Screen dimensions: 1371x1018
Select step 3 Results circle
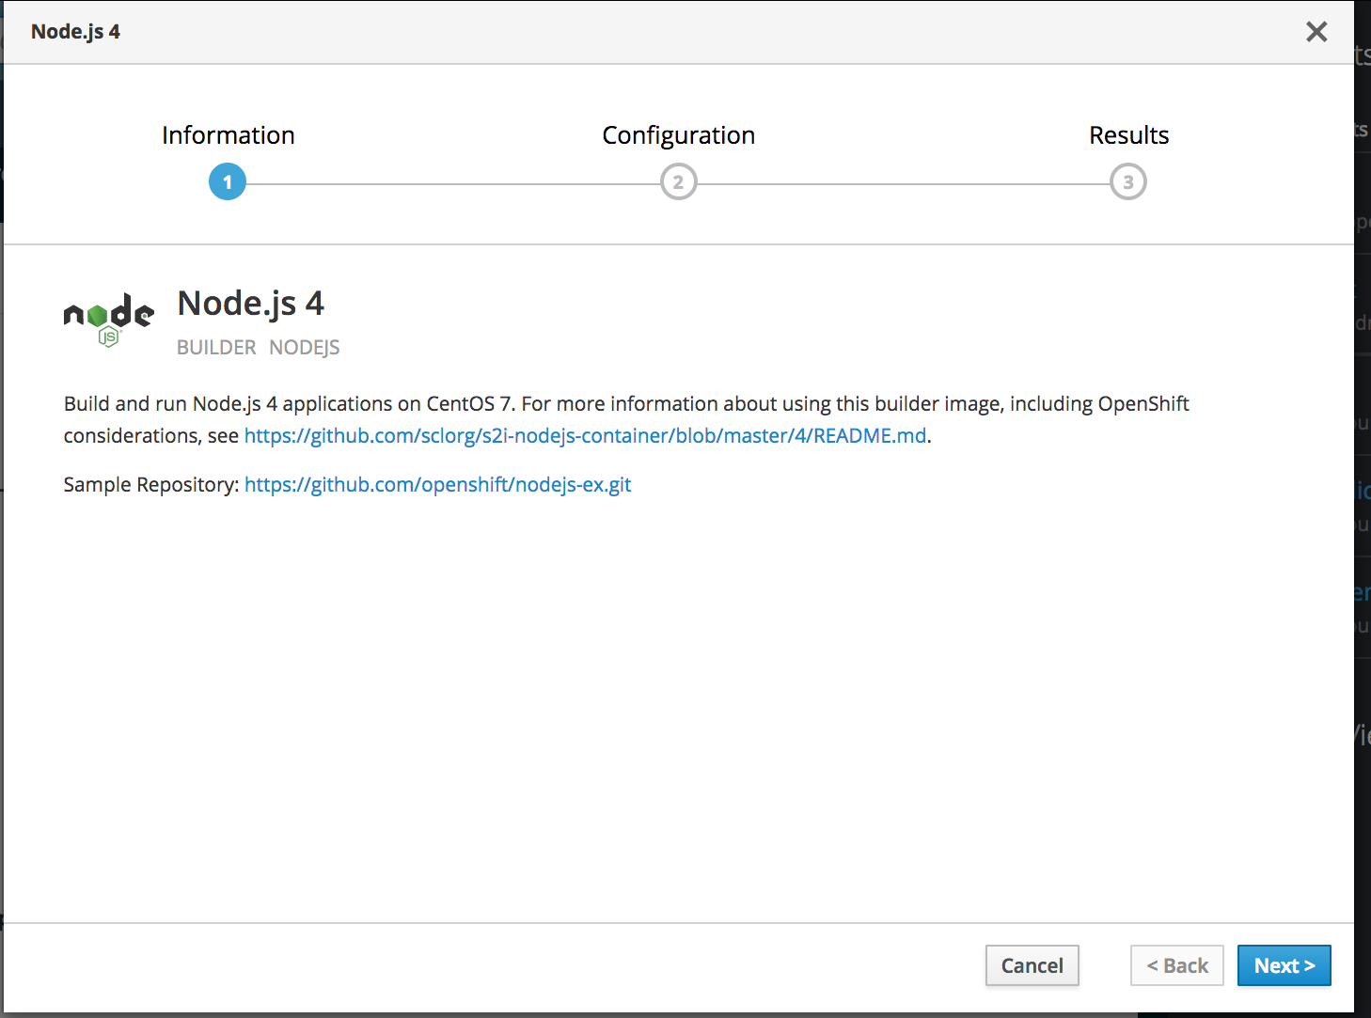tap(1128, 181)
